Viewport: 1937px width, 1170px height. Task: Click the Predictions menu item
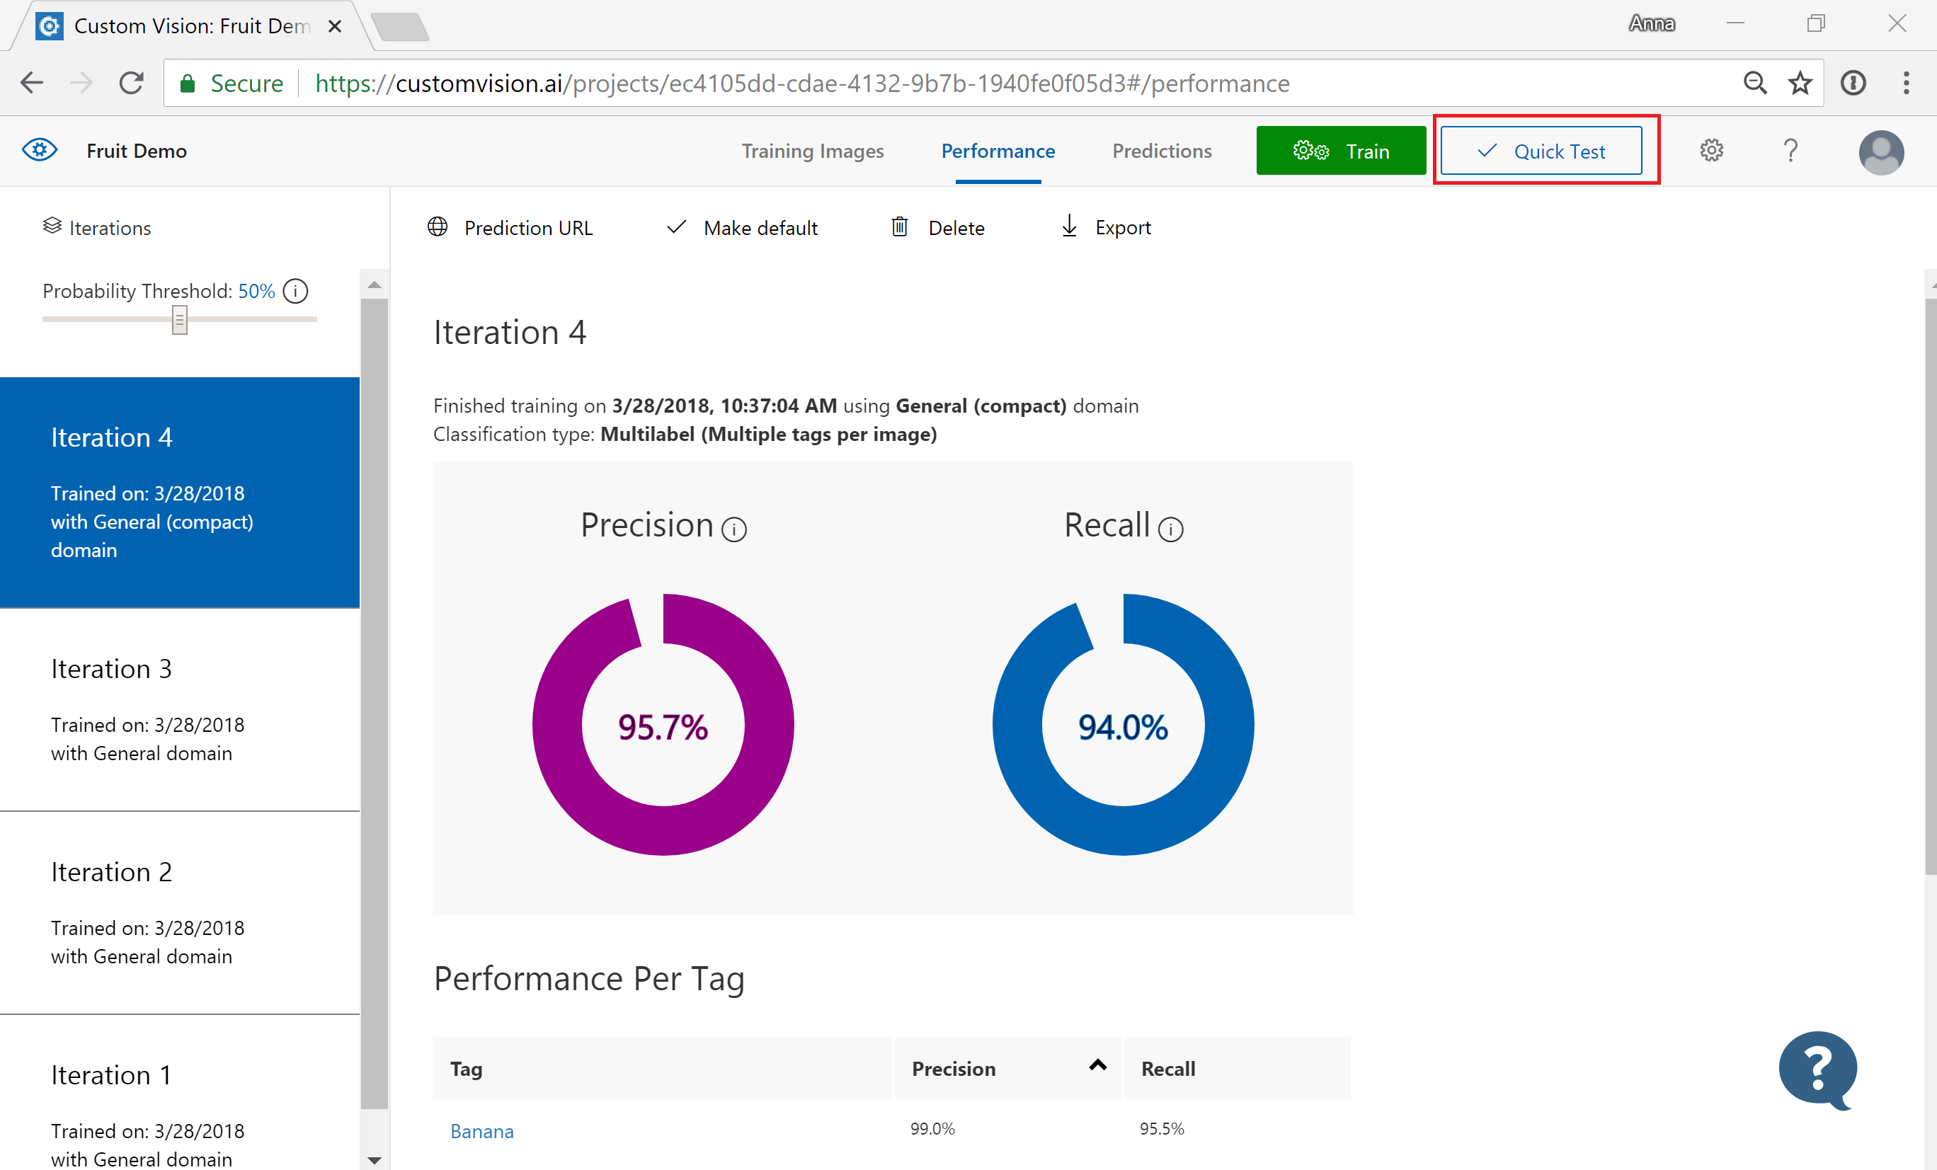tap(1162, 151)
